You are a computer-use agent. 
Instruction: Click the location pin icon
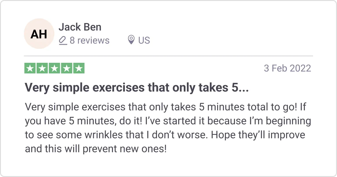pos(131,40)
